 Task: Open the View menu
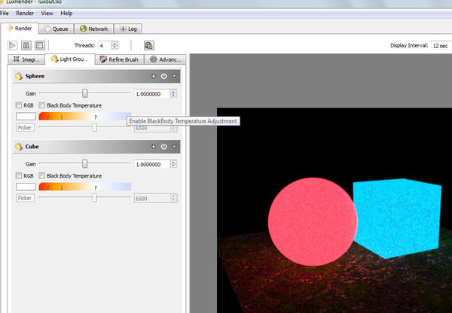(47, 14)
